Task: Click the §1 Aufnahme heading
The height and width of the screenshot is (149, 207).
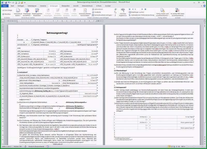Action: coord(22,72)
